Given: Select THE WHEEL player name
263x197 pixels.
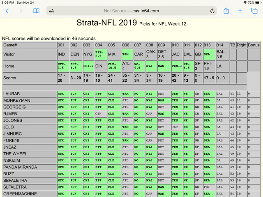Looking at the screenshot, I should pyautogui.click(x=16, y=153).
